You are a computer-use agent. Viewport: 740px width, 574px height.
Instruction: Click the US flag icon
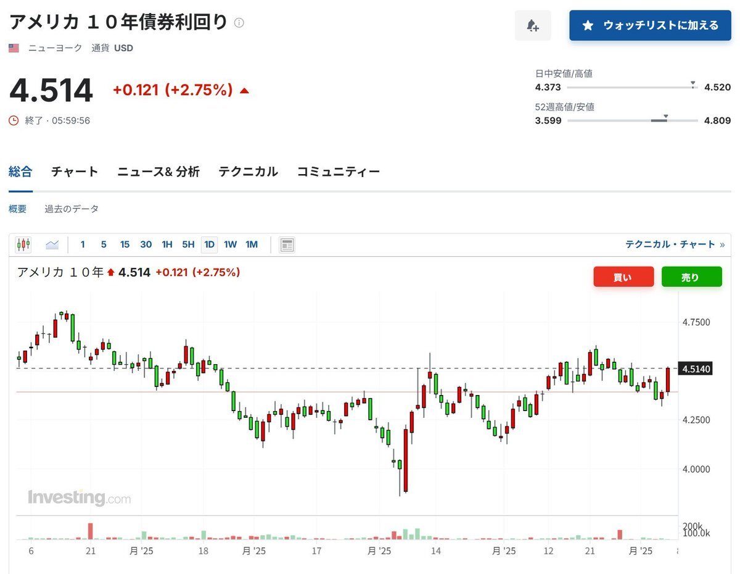coord(14,48)
